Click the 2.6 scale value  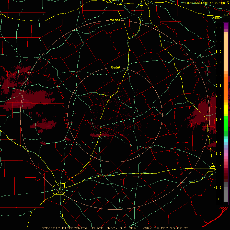(x=218, y=131)
